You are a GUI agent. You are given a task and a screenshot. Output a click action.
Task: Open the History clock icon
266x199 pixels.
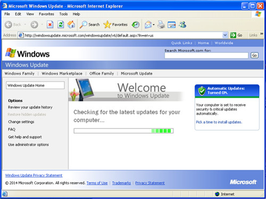click(x=136, y=24)
